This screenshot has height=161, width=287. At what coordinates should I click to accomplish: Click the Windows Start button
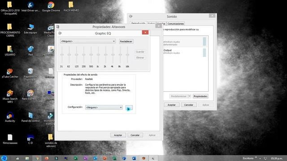tap(4, 158)
